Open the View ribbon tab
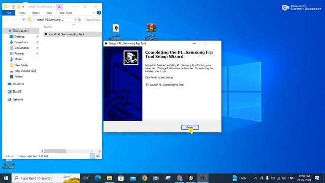This screenshot has width=325, height=183. 49,13
